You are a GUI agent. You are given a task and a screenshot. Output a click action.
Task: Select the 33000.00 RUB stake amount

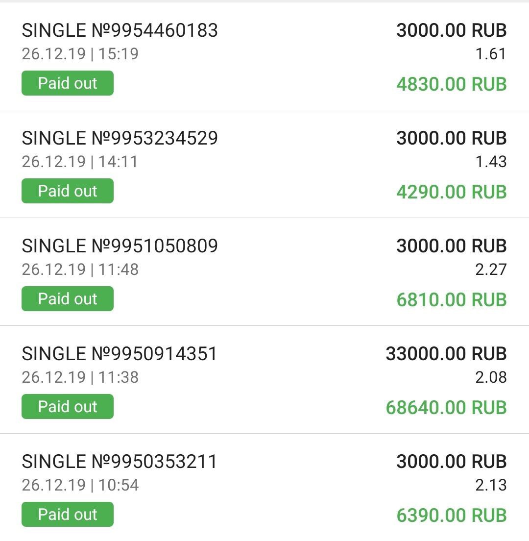pyautogui.click(x=446, y=354)
